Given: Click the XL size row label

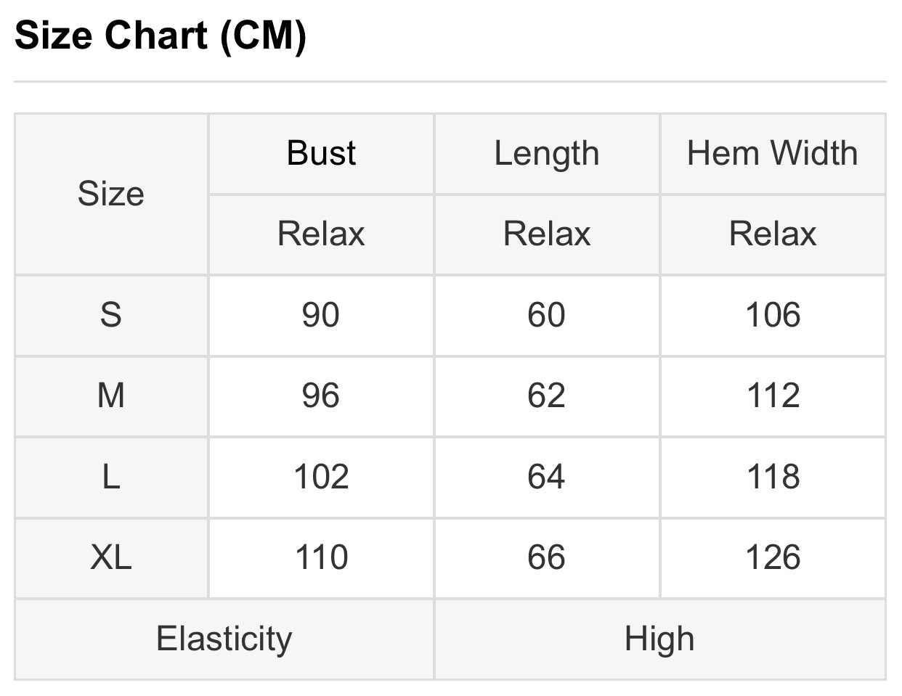Looking at the screenshot, I should [111, 557].
